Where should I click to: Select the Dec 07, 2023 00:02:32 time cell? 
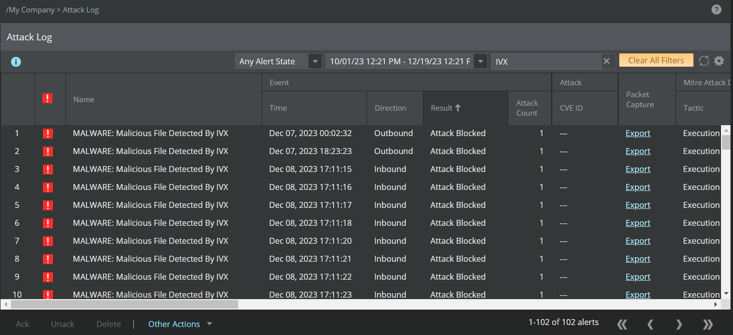coord(311,133)
